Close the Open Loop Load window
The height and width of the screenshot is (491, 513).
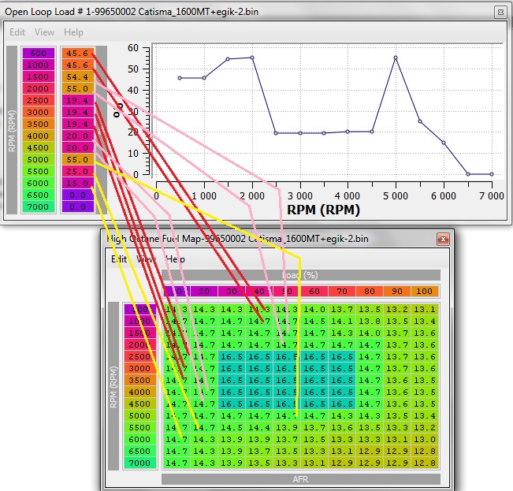(500, 12)
